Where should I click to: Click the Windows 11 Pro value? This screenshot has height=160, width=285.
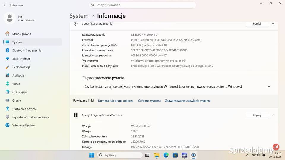[141, 126]
